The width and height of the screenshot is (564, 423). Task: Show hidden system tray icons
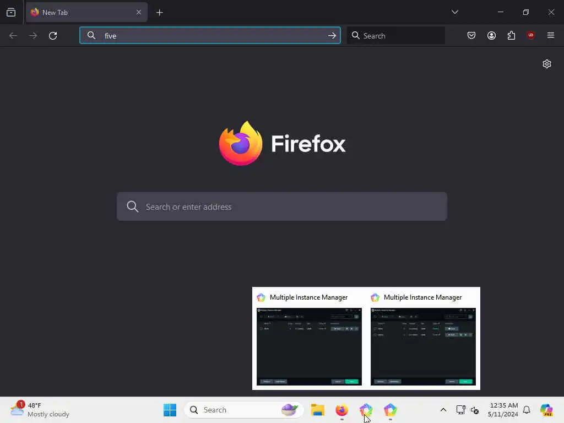[x=443, y=410]
